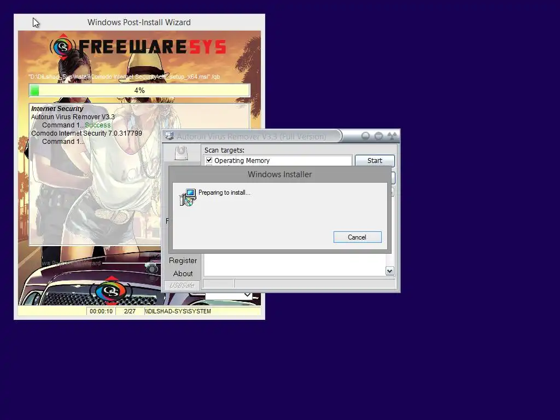Click the elapsed time '00:00:10' status cell

click(101, 311)
